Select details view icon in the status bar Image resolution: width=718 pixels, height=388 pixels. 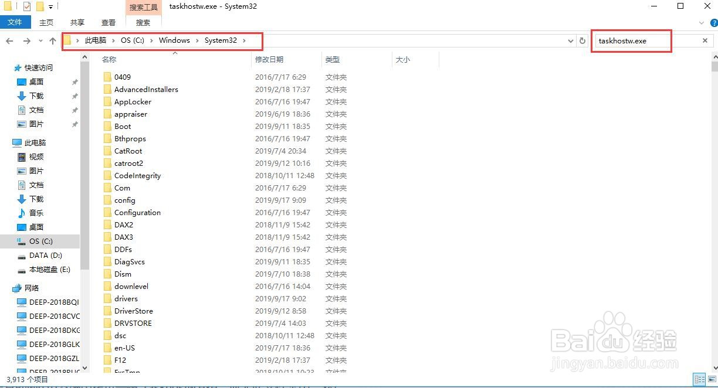point(699,379)
